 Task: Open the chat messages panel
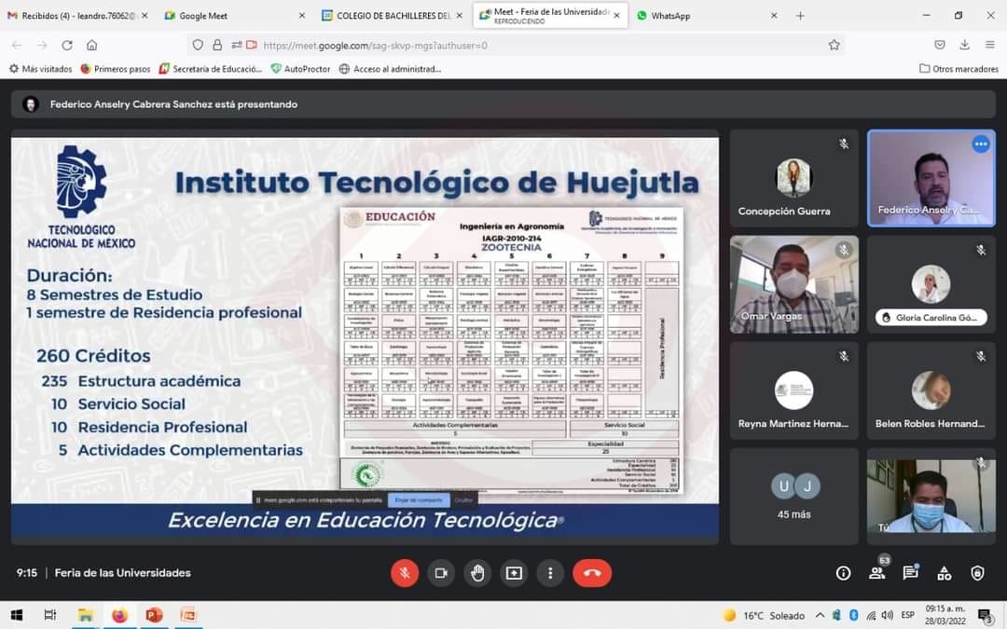(x=910, y=573)
